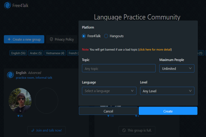The height and width of the screenshot is (137, 206).
Task: Click Join and talk now button
Action: point(46,130)
